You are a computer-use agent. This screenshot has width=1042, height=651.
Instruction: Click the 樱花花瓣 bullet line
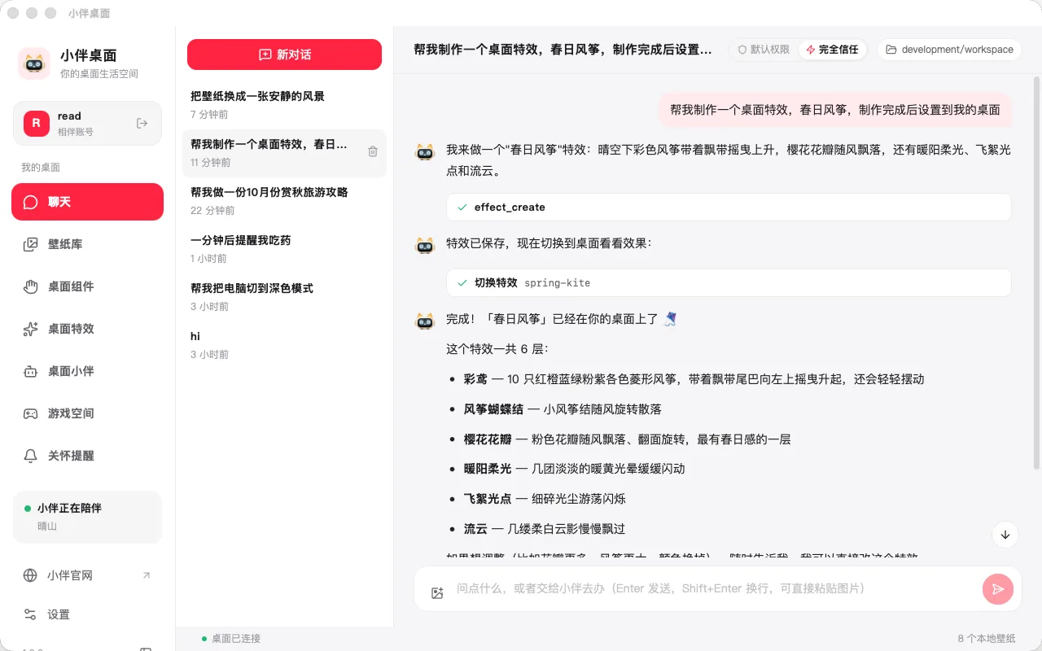click(x=627, y=439)
